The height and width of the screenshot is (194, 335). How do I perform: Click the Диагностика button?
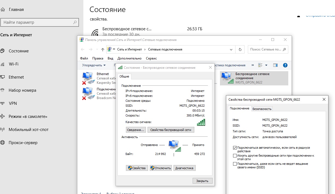[x=184, y=168]
